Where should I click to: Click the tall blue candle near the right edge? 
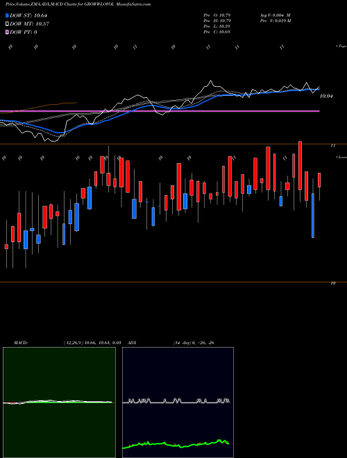pos(313,215)
